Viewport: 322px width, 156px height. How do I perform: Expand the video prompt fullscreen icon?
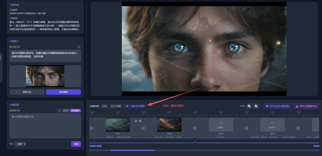[x=59, y=110]
